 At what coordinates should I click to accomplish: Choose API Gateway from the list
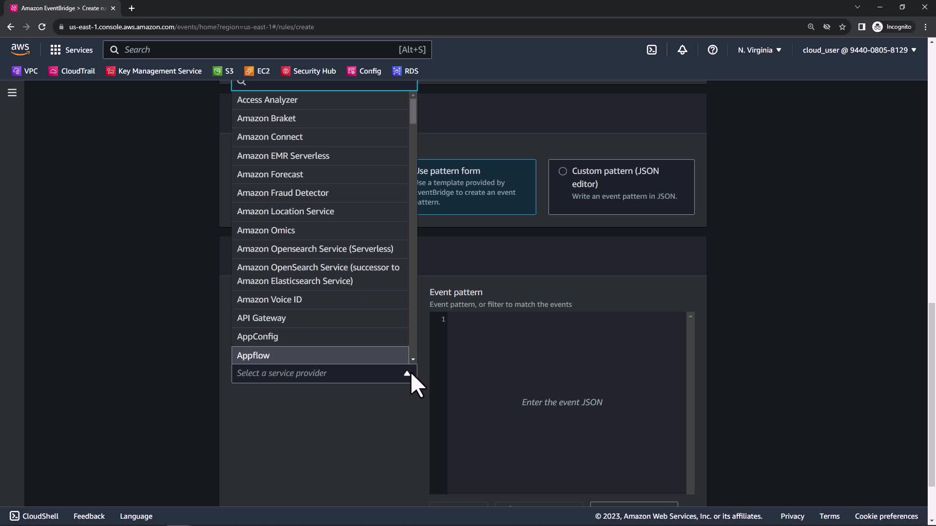pos(261,318)
